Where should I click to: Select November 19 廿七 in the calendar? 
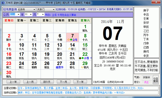(47, 56)
